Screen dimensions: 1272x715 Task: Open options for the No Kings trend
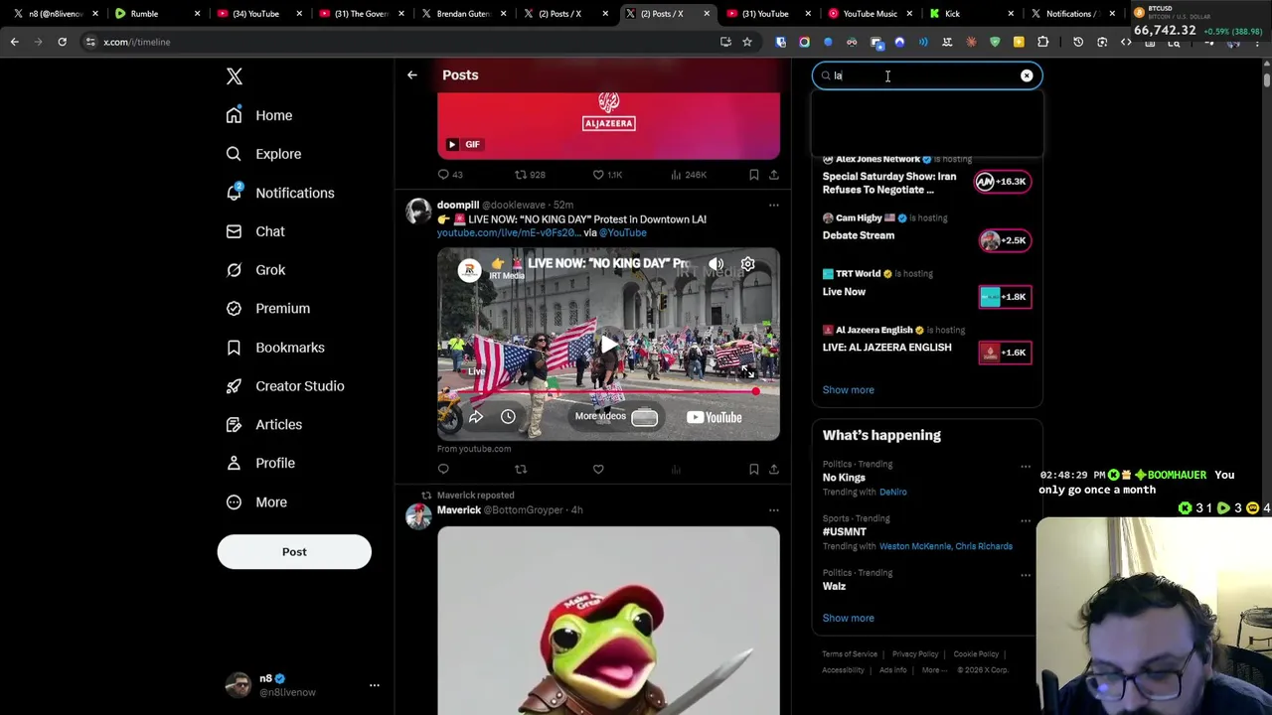pos(1026,467)
